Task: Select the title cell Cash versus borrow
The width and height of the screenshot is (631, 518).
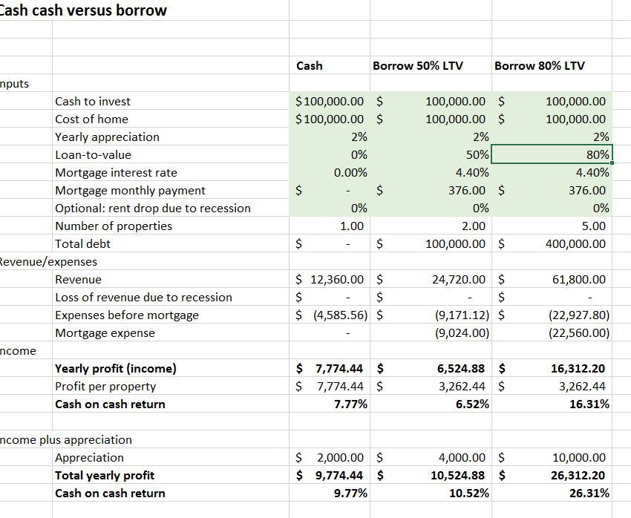Action: click(82, 10)
